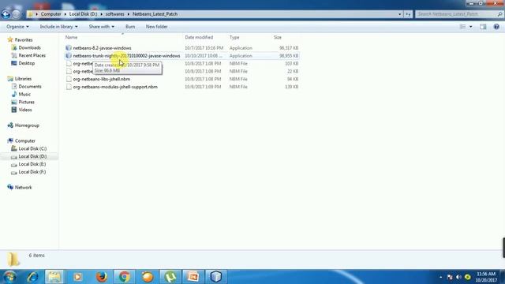Click the taskbar clock and date
This screenshot has width=505, height=284.
[x=486, y=277]
